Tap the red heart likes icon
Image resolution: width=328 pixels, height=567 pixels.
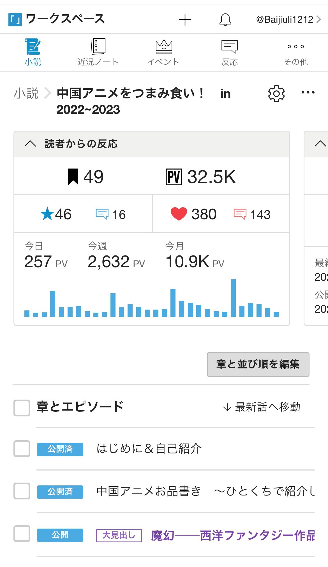click(179, 214)
